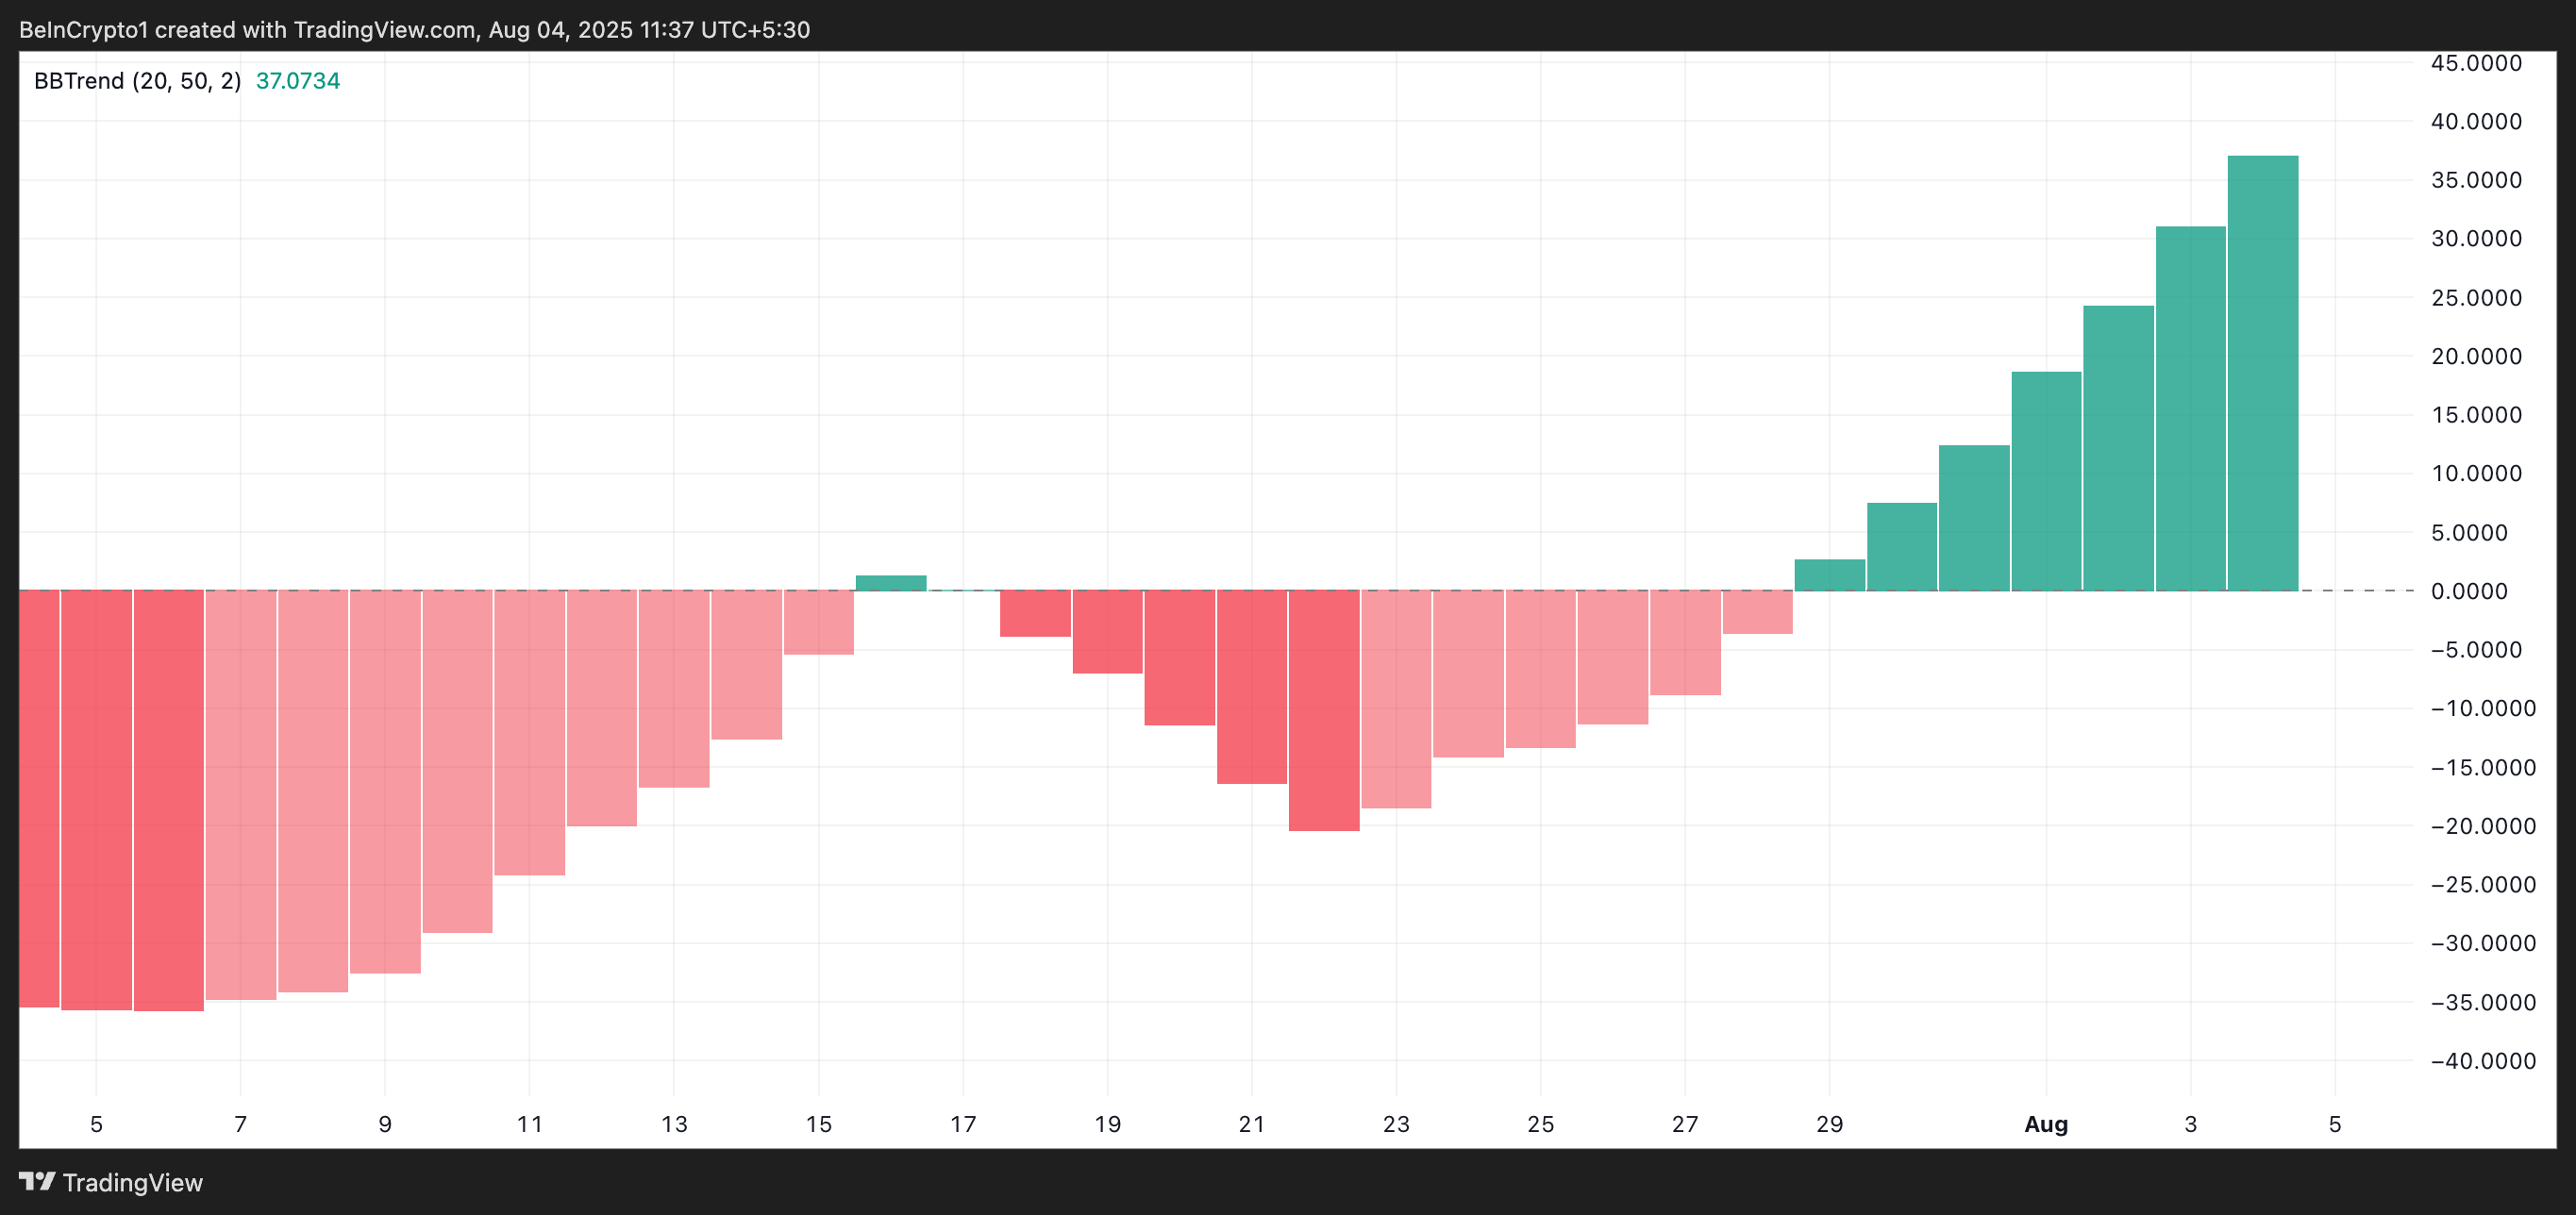Click the 17 date label on the time axis
This screenshot has width=2576, height=1215.
coord(962,1124)
